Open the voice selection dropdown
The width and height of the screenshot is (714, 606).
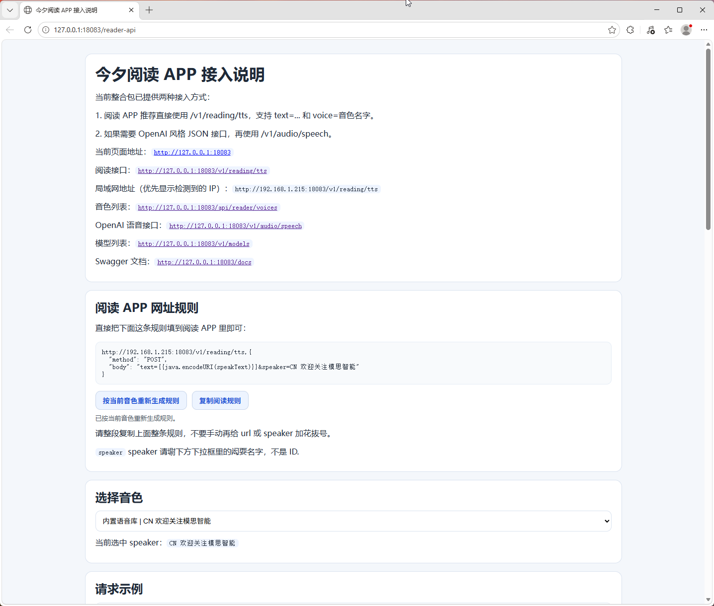(353, 521)
